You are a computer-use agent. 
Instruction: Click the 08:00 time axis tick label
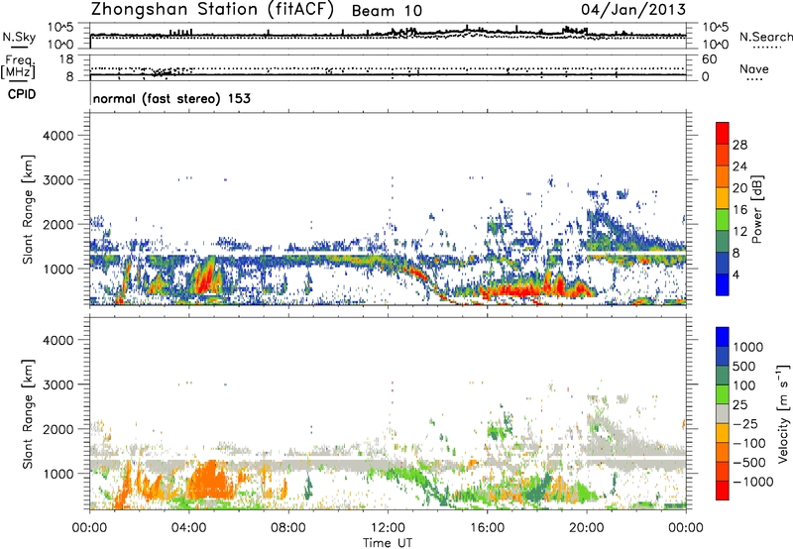[288, 528]
